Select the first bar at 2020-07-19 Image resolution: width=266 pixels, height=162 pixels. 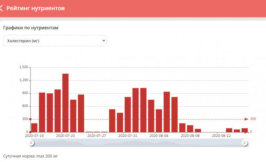point(34,127)
